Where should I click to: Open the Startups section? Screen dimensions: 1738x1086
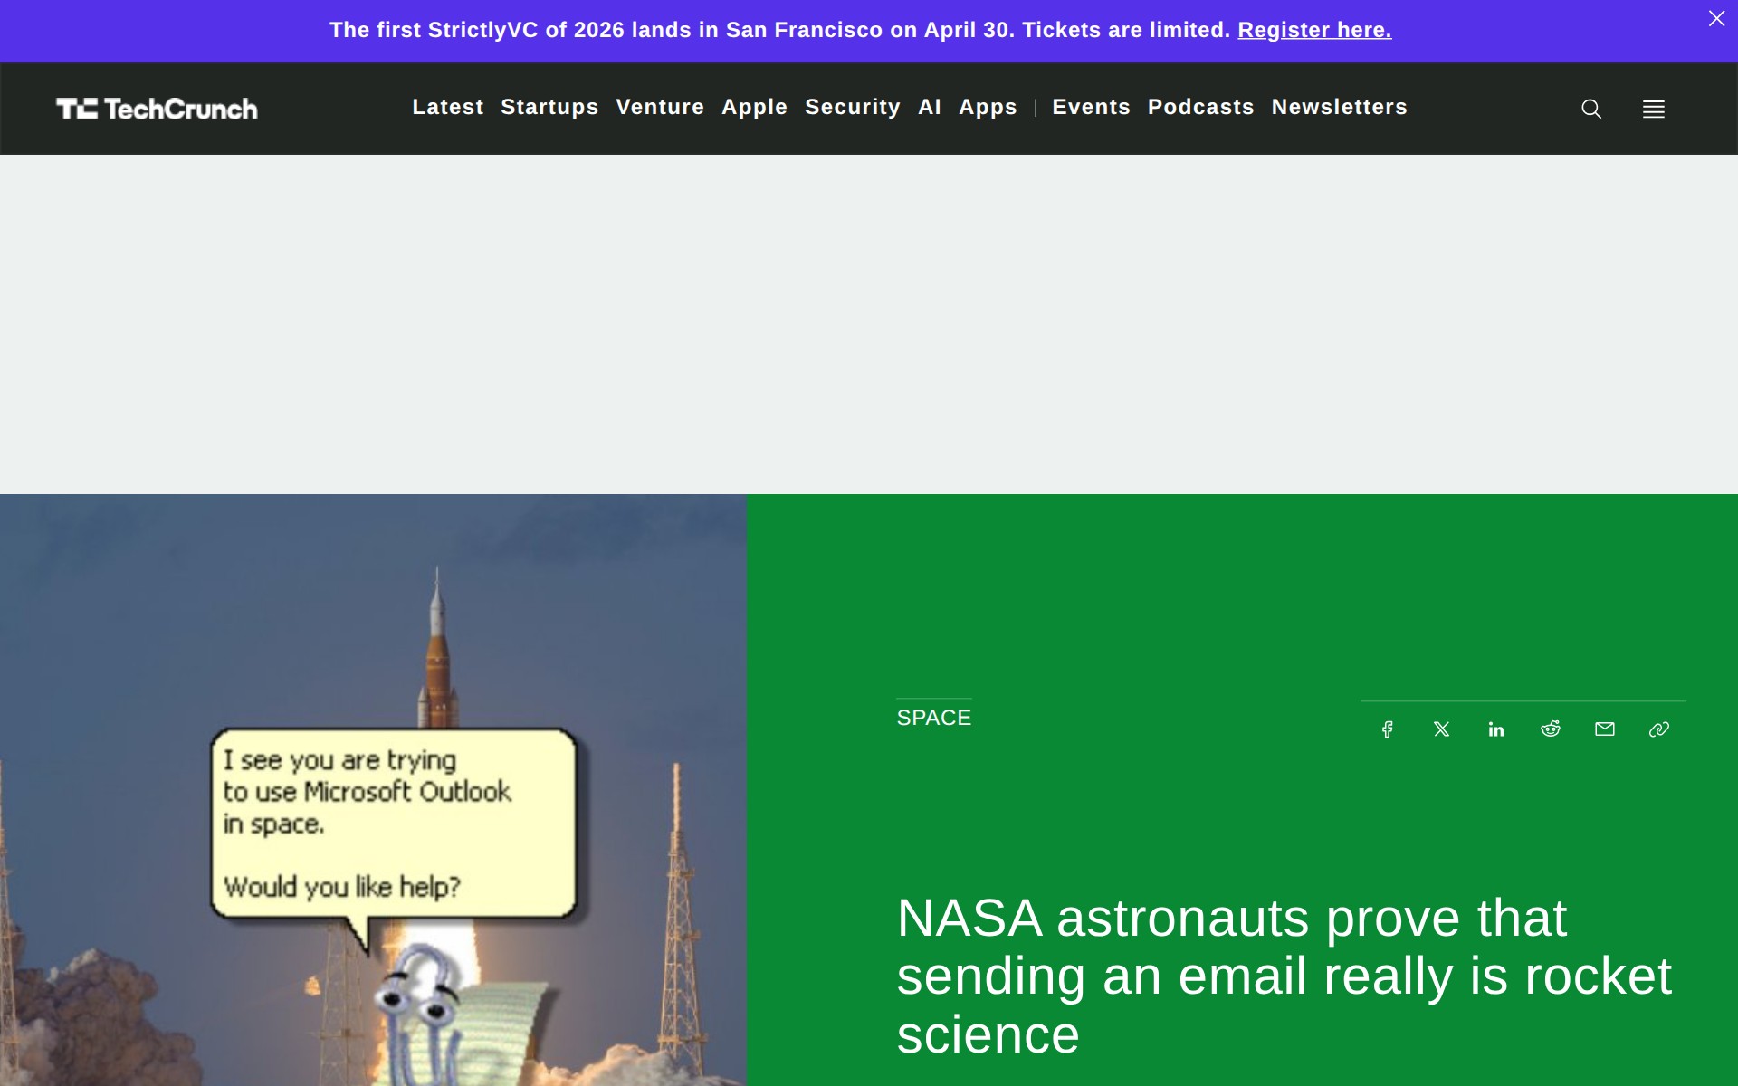pos(549,107)
